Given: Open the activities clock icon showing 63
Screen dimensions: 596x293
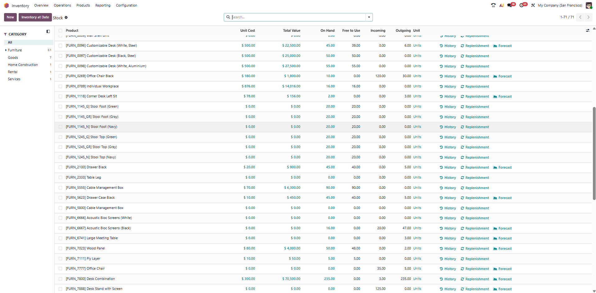Looking at the screenshot, I should (522, 5).
